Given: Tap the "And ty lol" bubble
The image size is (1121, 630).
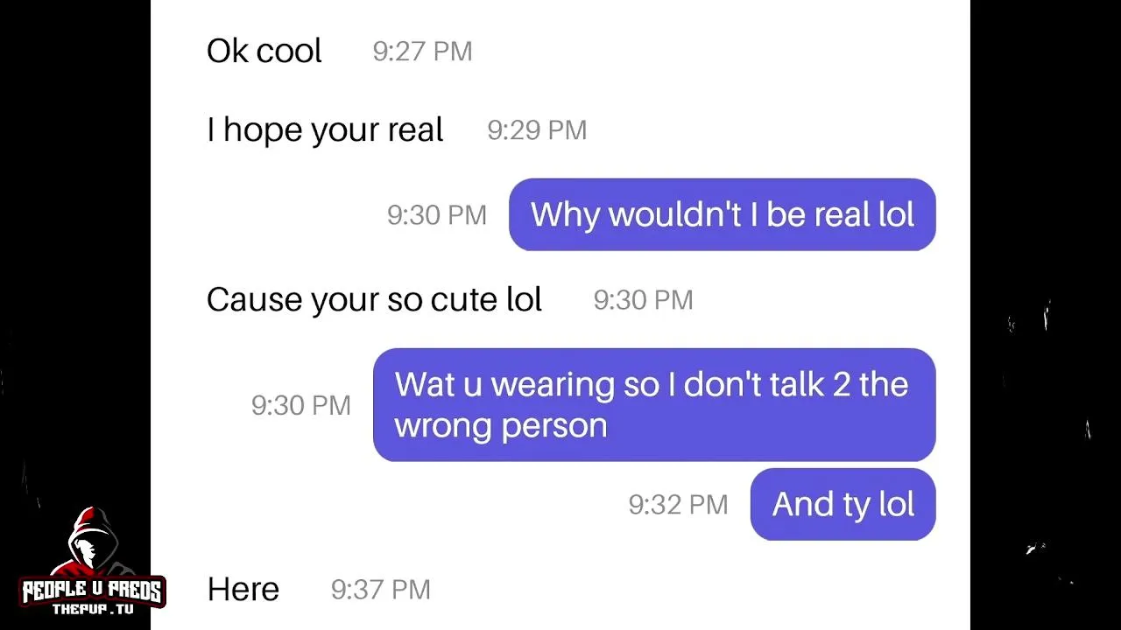Looking at the screenshot, I should [843, 504].
